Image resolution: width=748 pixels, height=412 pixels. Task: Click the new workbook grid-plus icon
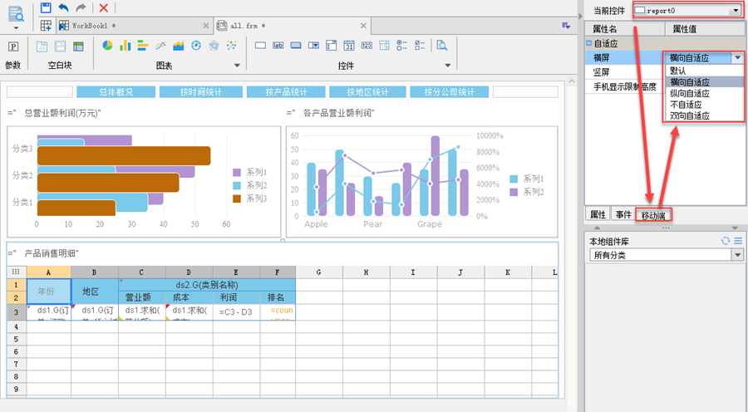coord(46,25)
